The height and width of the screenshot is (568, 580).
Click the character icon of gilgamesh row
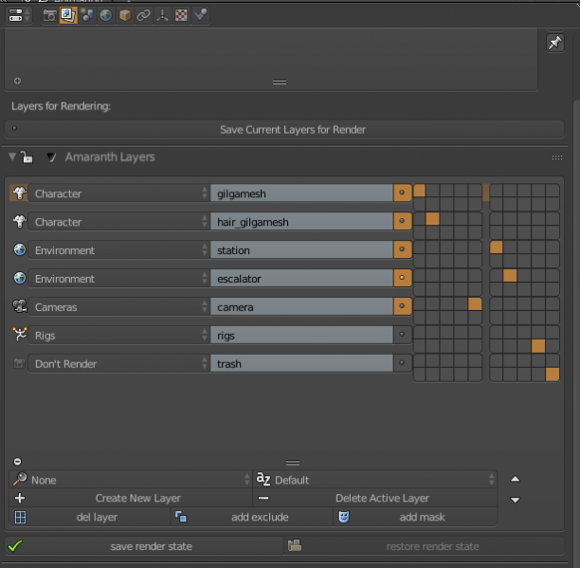(x=19, y=192)
